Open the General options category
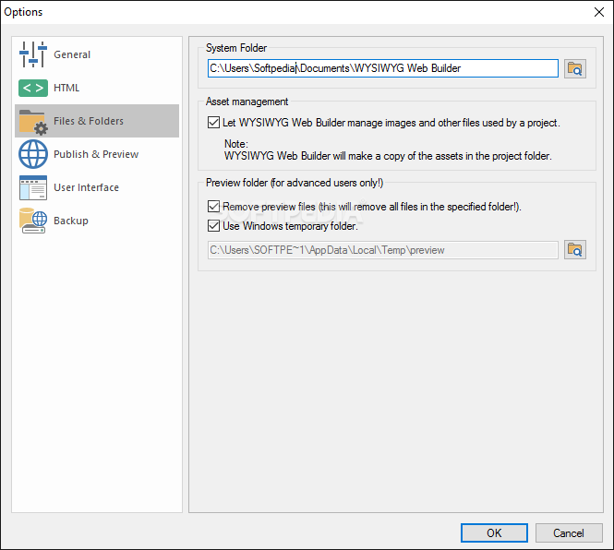This screenshot has height=550, width=614. pos(97,54)
